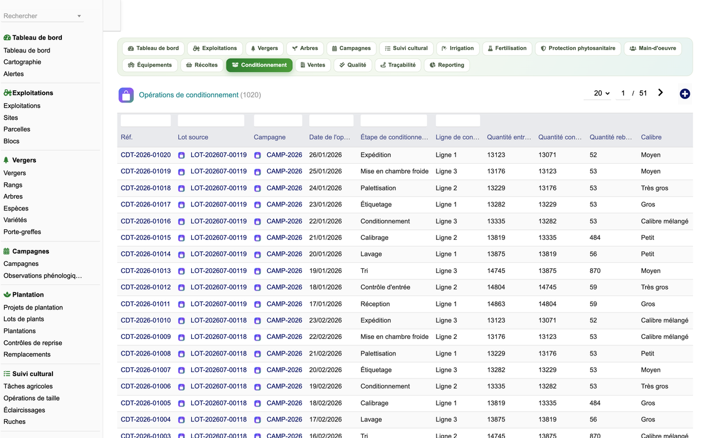Click the Vergers sidebar tree icon
This screenshot has width=708, height=438.
click(6, 160)
